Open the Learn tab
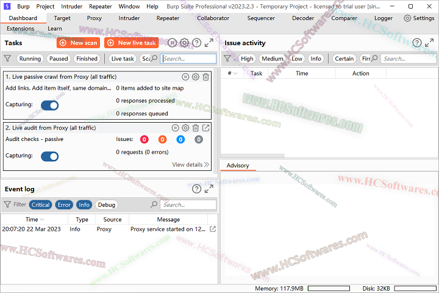Image resolution: width=439 pixels, height=293 pixels. click(55, 29)
